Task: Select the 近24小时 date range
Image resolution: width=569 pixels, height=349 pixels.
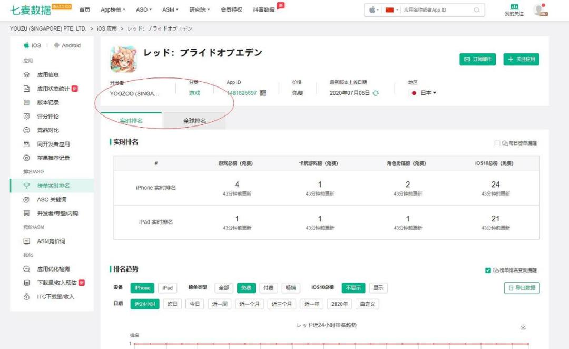Action: coord(145,304)
